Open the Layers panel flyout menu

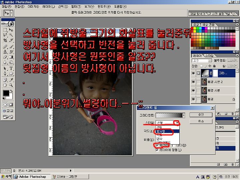[x=237, y=55]
